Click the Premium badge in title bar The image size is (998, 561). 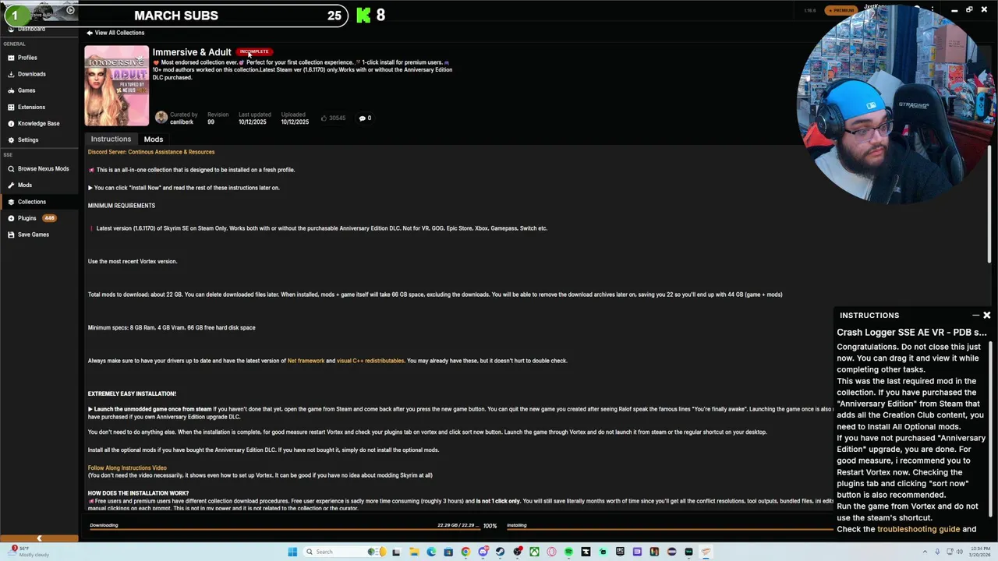click(x=841, y=10)
